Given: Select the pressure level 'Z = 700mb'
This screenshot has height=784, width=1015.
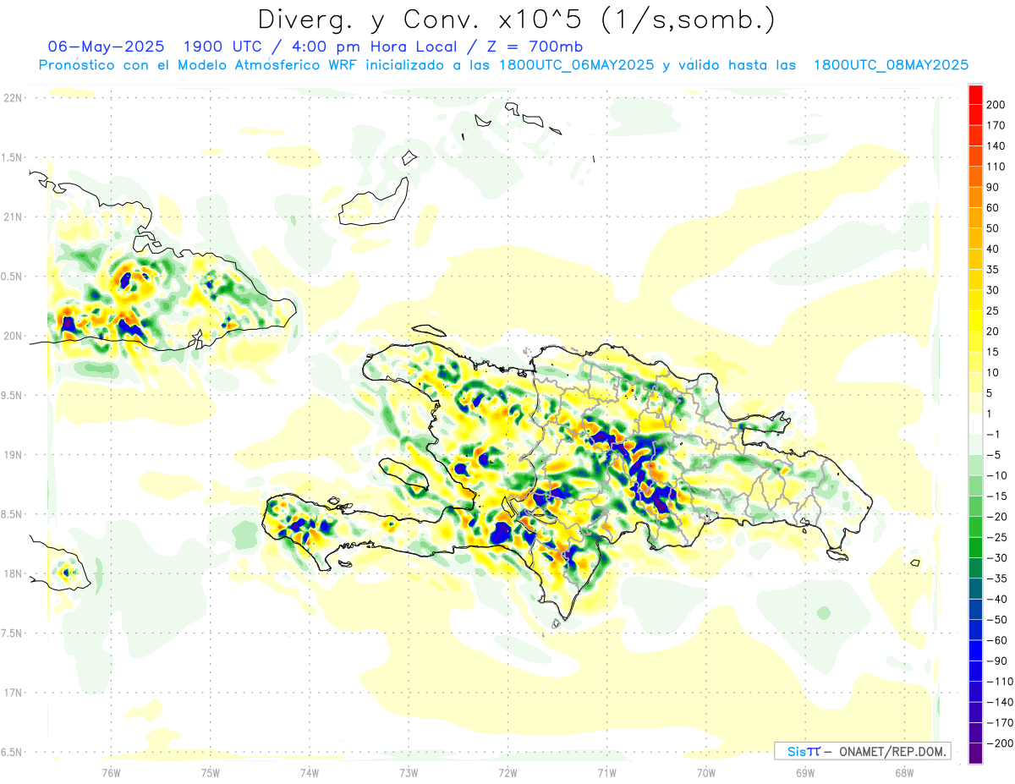Looking at the screenshot, I should [534, 47].
